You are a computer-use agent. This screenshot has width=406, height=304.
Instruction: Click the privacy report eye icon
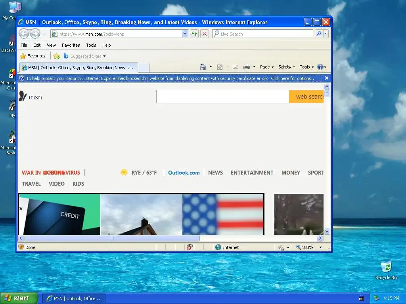coord(190,247)
